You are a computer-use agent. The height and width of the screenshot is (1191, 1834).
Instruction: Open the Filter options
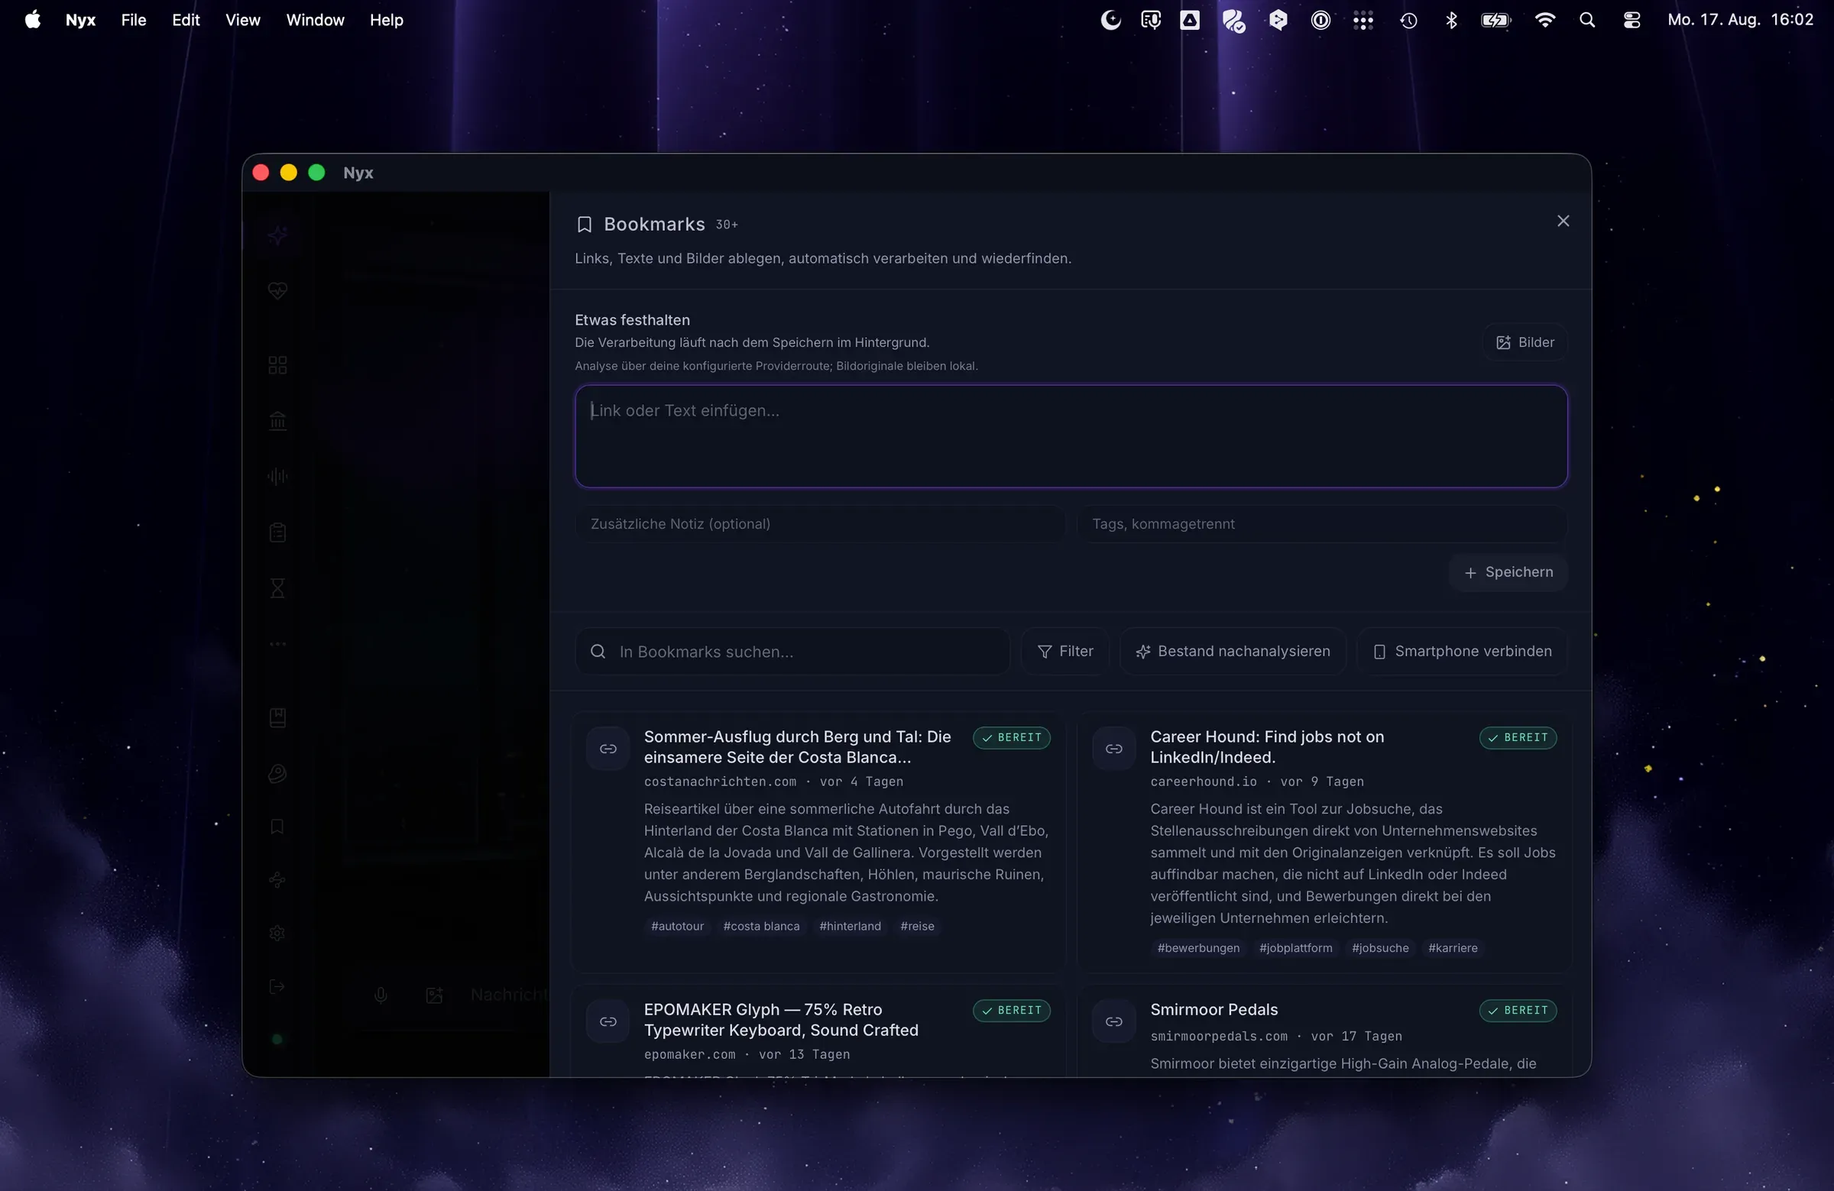coord(1065,652)
